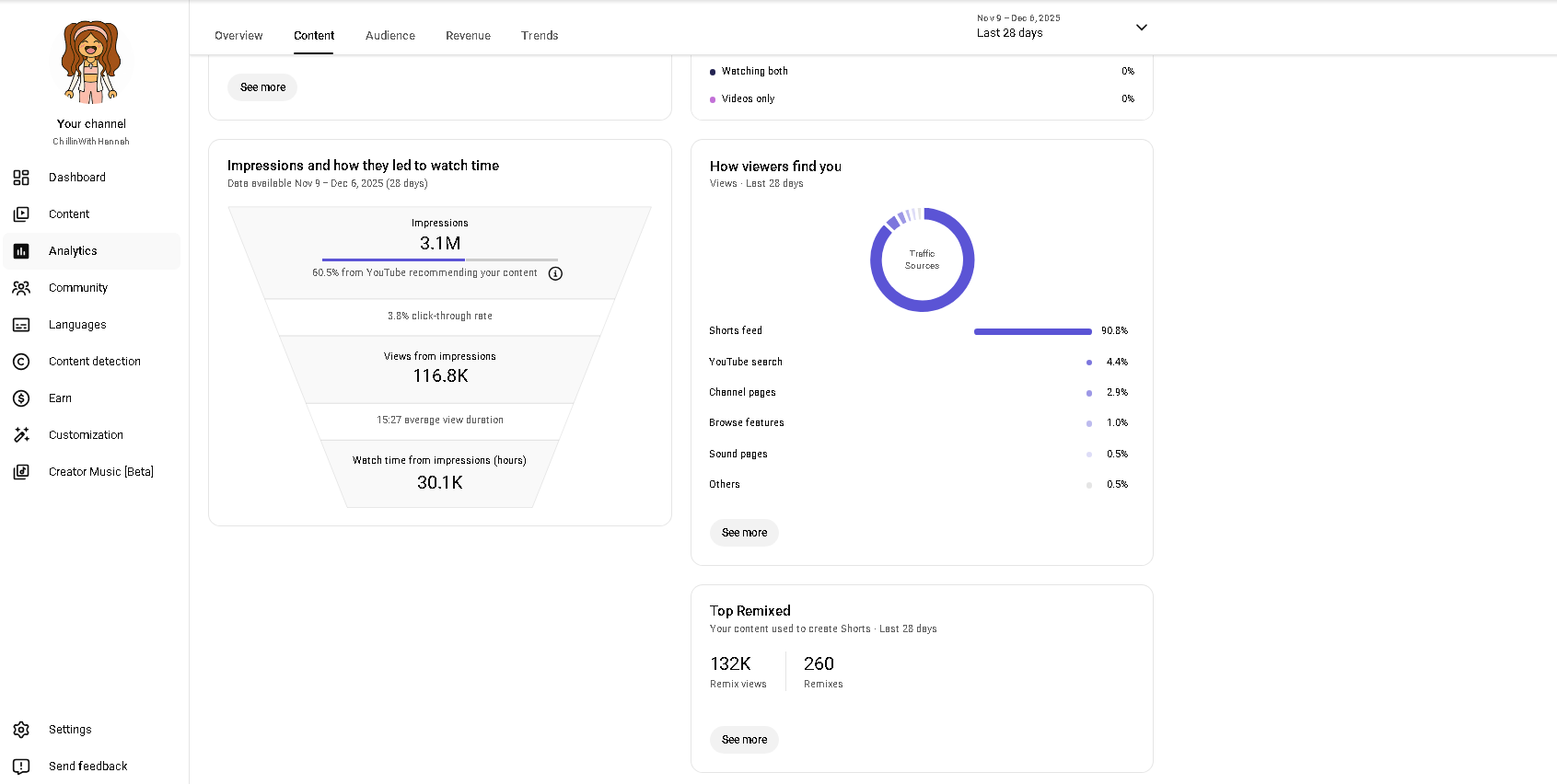Click info icon beside YouTube recommending text
The height and width of the screenshot is (784, 1557).
[555, 273]
